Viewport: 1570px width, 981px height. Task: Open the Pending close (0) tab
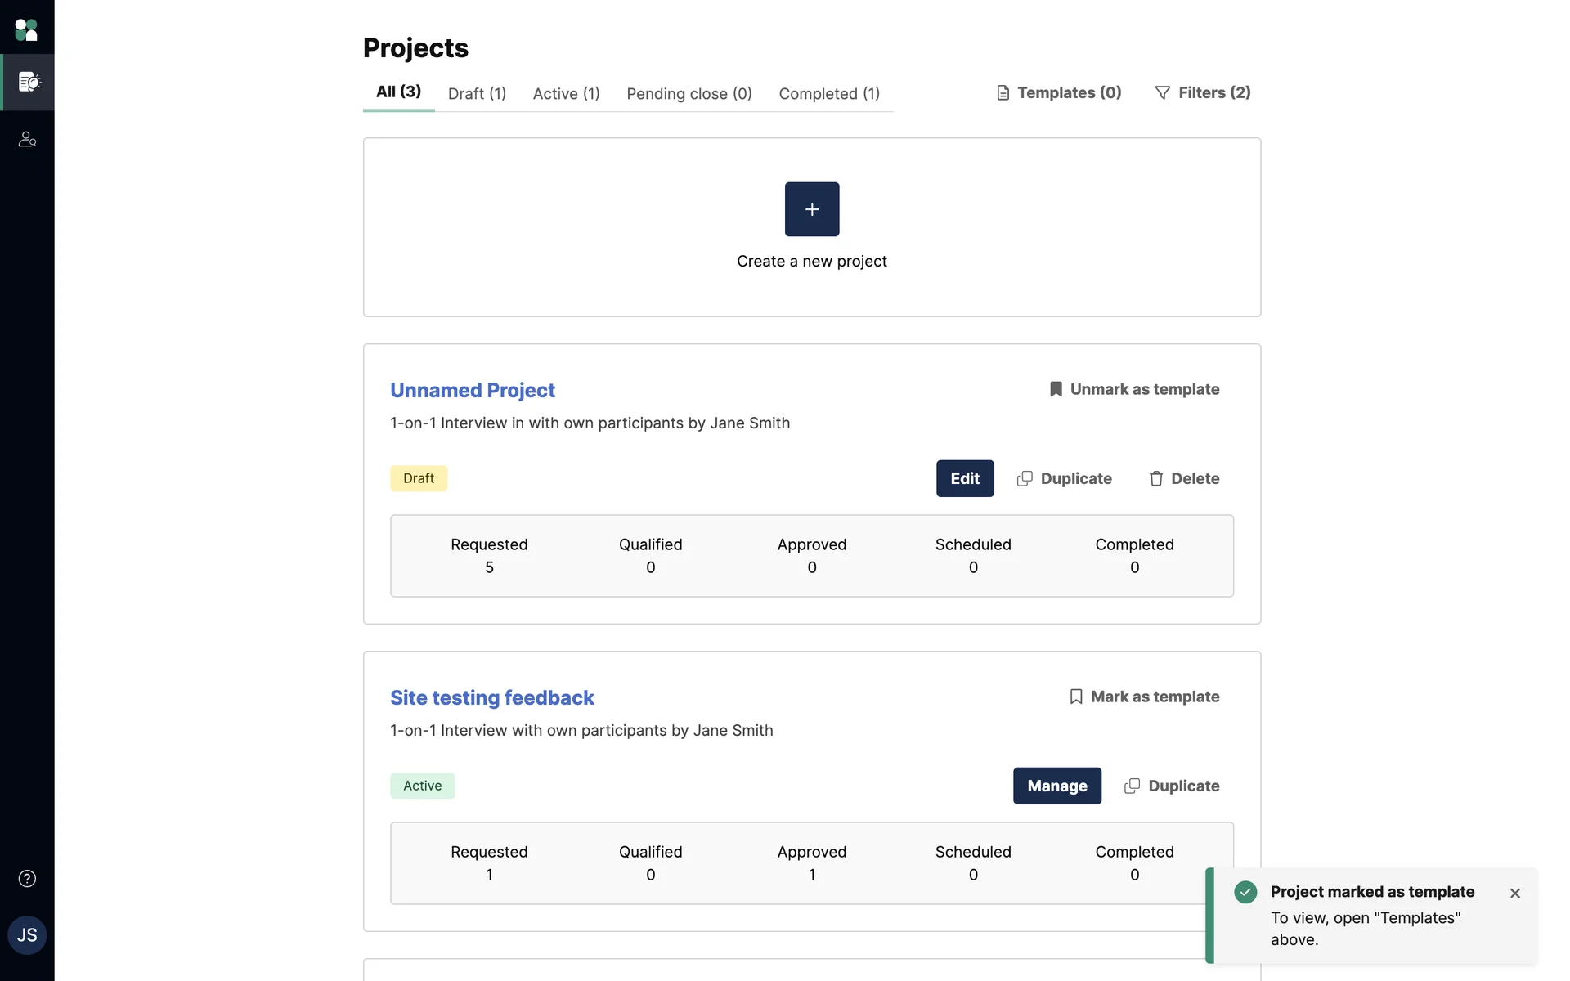click(689, 93)
